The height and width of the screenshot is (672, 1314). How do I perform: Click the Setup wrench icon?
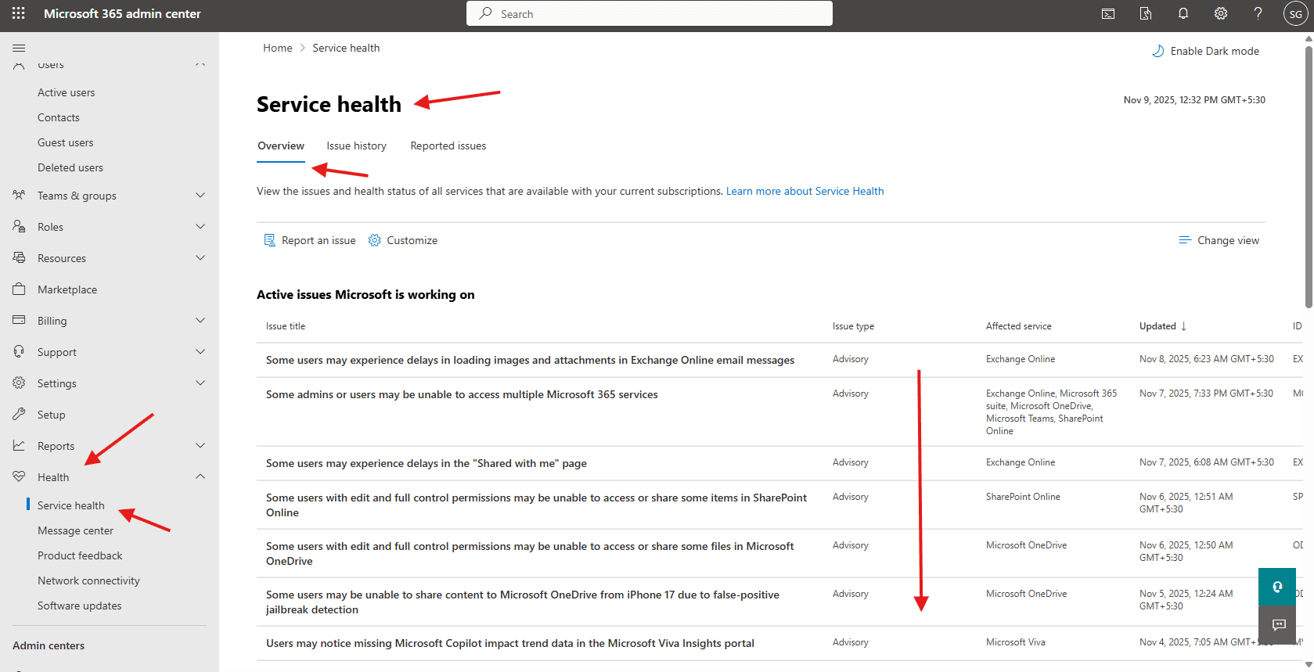(19, 414)
